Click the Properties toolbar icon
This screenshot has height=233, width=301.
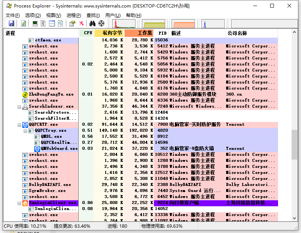coord(72,23)
